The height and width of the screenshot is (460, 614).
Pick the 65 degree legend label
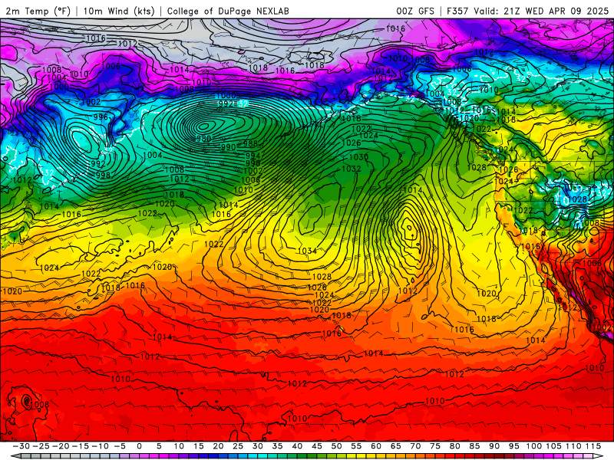pyautogui.click(x=395, y=446)
